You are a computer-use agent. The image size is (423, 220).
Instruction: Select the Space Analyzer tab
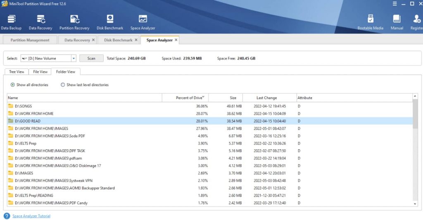click(x=159, y=40)
